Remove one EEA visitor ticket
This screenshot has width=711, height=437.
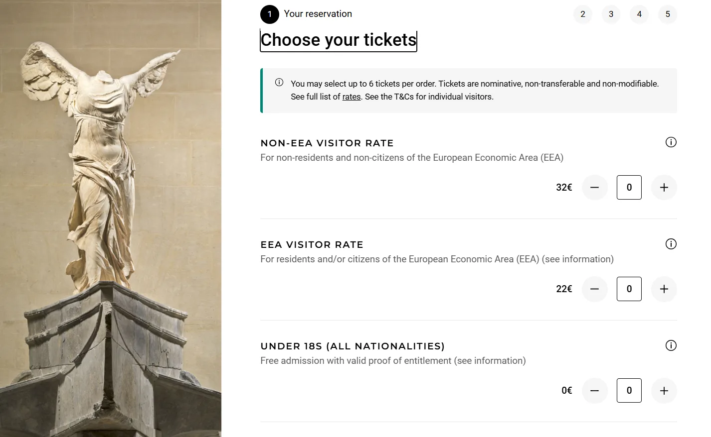pyautogui.click(x=594, y=289)
